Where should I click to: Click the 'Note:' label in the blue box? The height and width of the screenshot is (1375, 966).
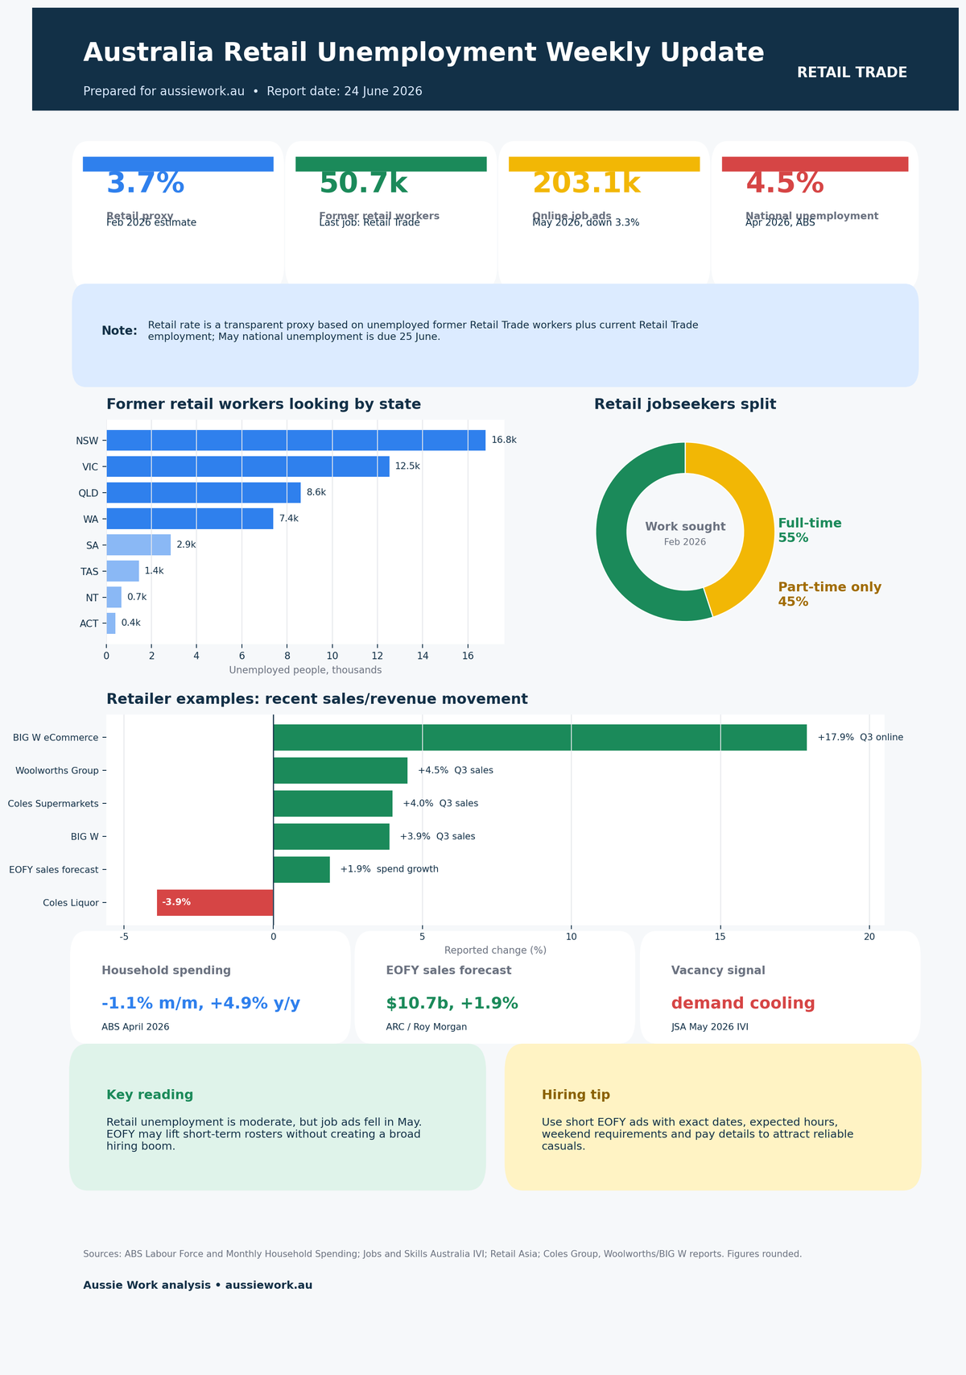[x=119, y=331]
